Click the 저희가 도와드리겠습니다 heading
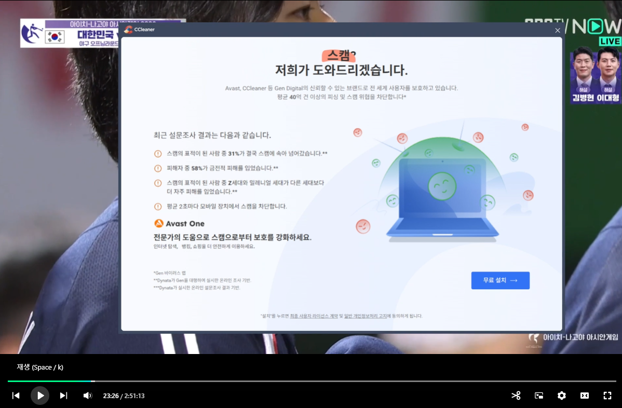The image size is (622, 408). pyautogui.click(x=342, y=70)
